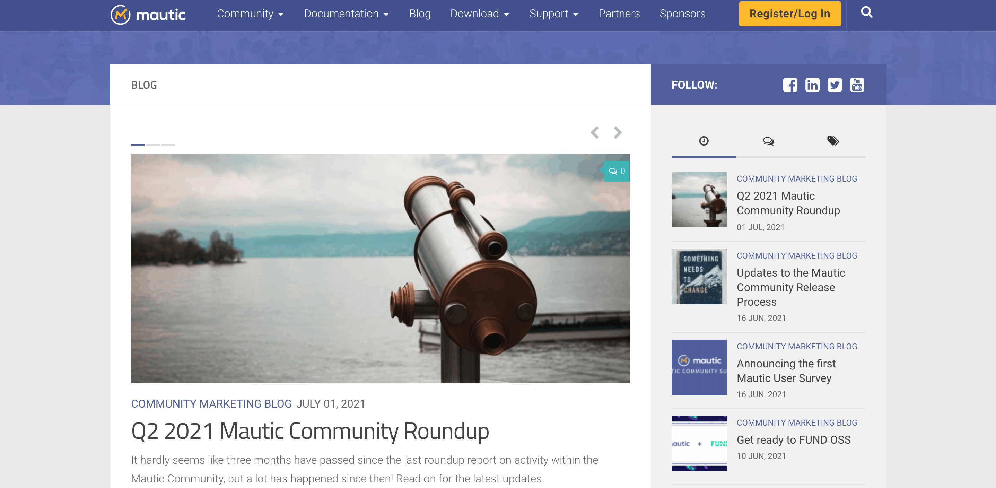Viewport: 996px width, 488px height.
Task: Select the second slider indicator dash
Action: pyautogui.click(x=153, y=145)
